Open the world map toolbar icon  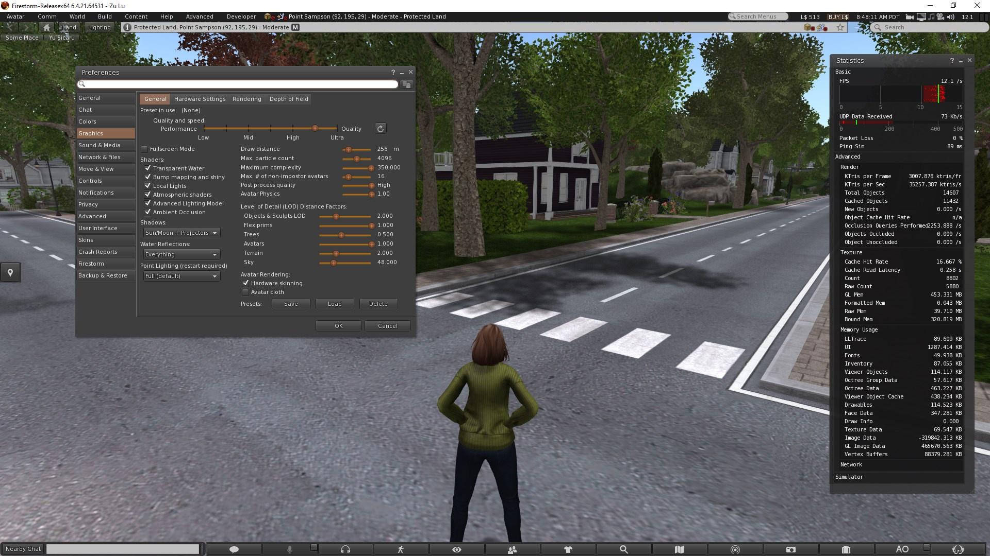pyautogui.click(x=679, y=549)
